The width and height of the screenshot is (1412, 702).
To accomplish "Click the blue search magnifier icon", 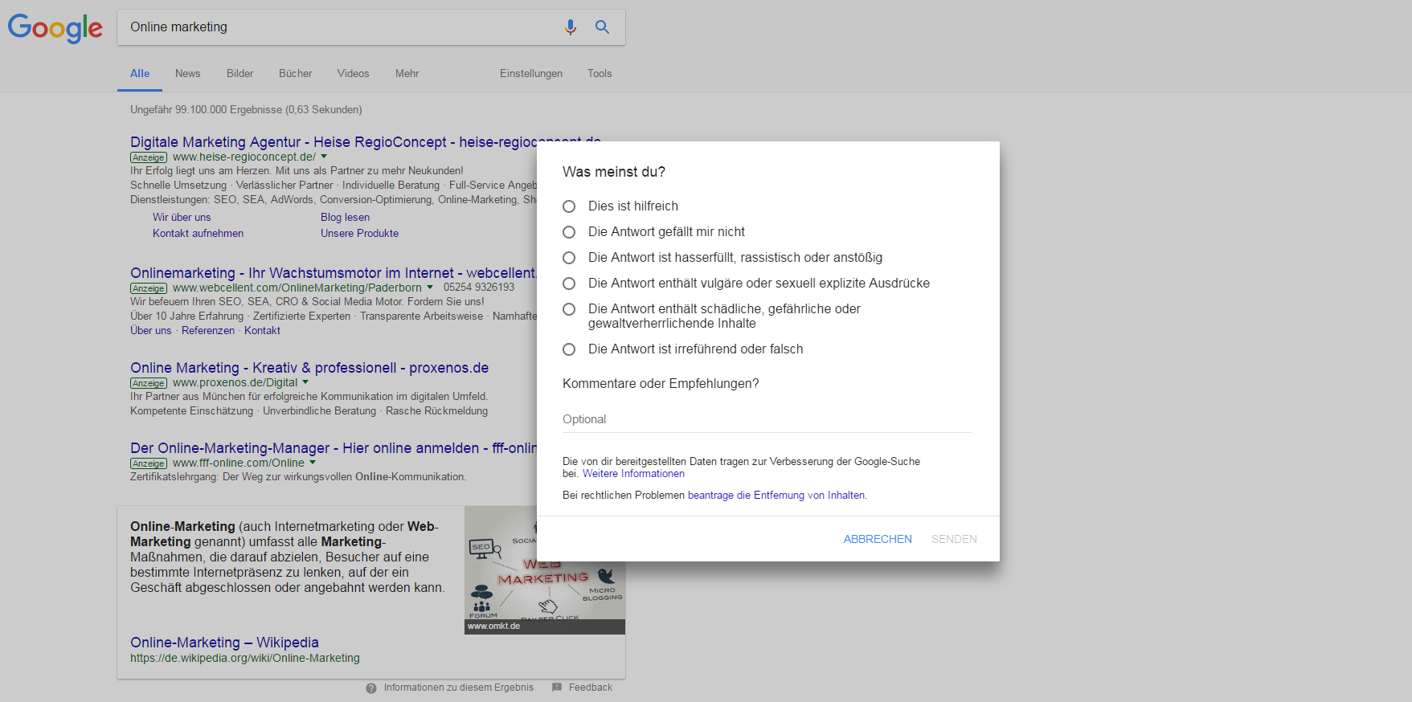I will (x=602, y=27).
